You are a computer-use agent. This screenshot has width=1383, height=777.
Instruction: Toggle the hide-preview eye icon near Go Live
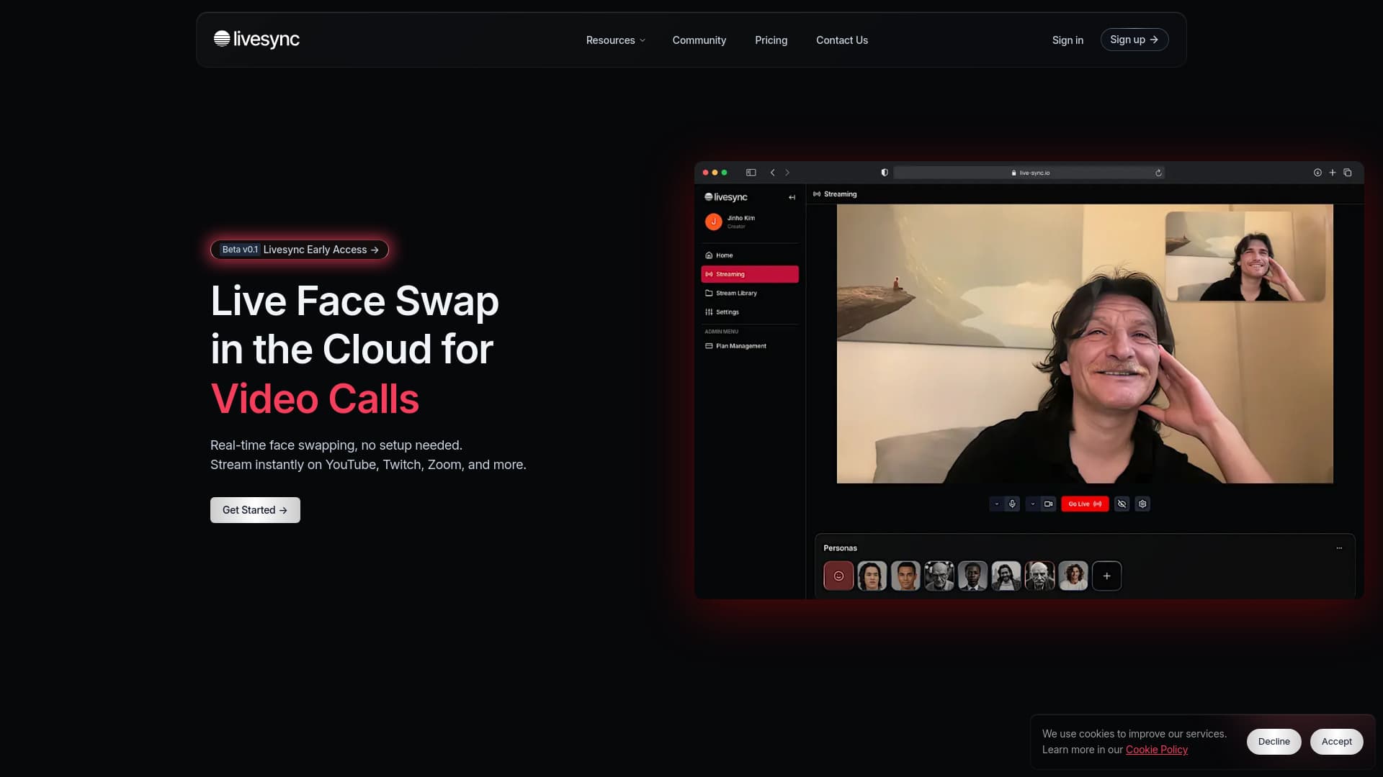click(1122, 504)
